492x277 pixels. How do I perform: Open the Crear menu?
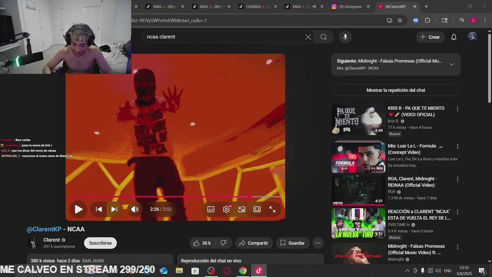coord(430,37)
